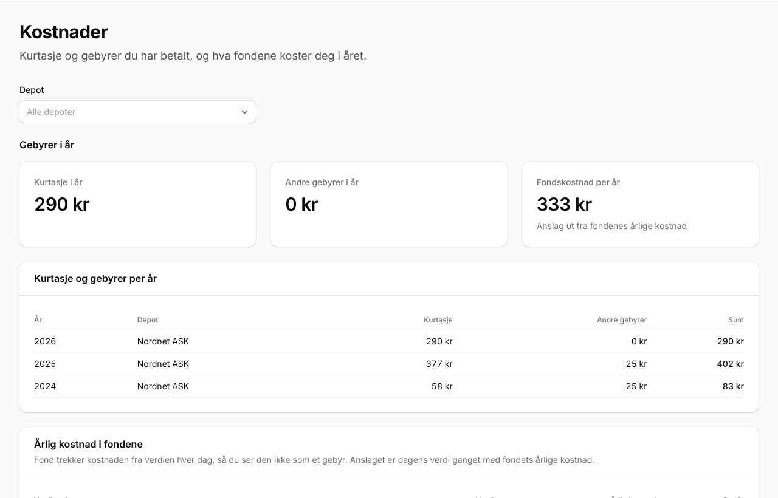The height and width of the screenshot is (498, 778).
Task: Click the 'Gebyrer i år' section heading
Action: [47, 145]
